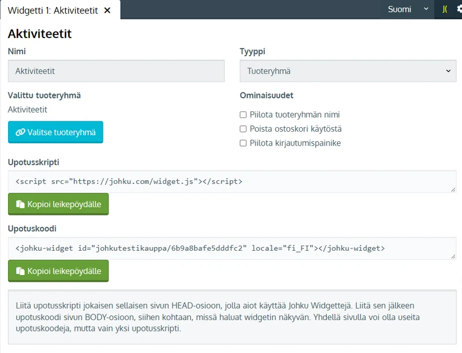This screenshot has width=462, height=353.
Task: Open the settings gear icon
Action: pyautogui.click(x=460, y=9)
